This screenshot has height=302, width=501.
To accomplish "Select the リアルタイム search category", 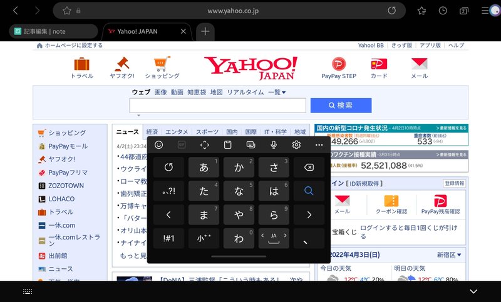I will pos(245,92).
